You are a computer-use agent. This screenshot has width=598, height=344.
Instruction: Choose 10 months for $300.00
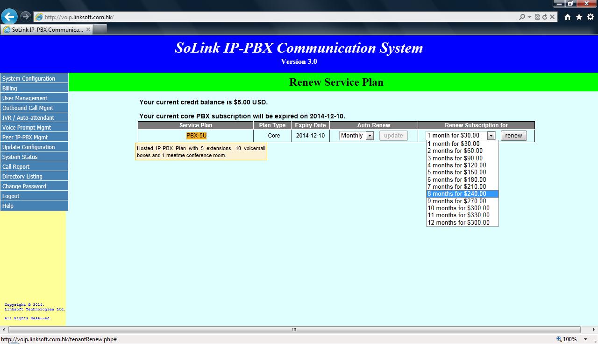(x=463, y=208)
